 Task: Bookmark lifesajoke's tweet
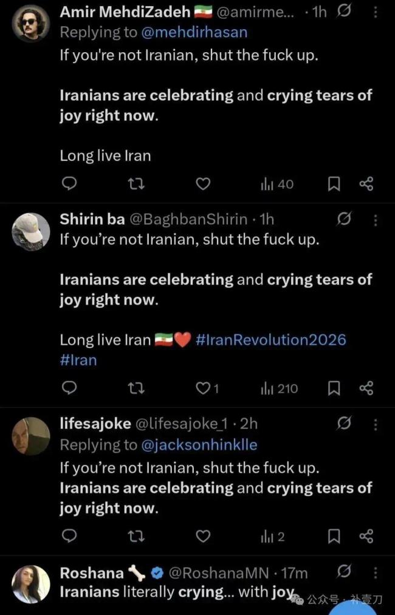pyautogui.click(x=334, y=535)
